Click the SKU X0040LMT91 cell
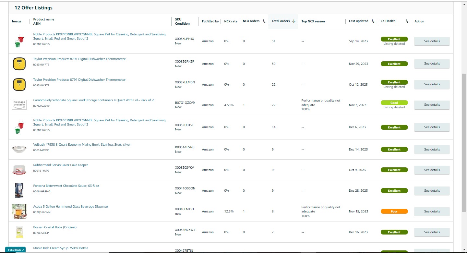This screenshot has width=467, height=253. click(x=185, y=209)
